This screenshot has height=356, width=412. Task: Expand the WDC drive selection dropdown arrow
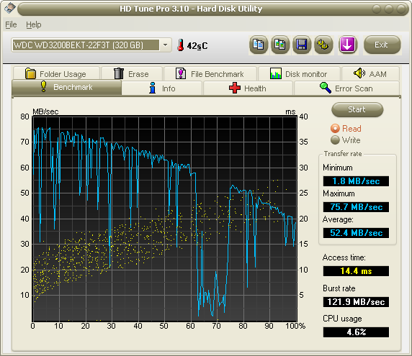point(165,45)
